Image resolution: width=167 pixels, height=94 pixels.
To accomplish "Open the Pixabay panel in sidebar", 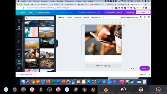I will 19,62.
